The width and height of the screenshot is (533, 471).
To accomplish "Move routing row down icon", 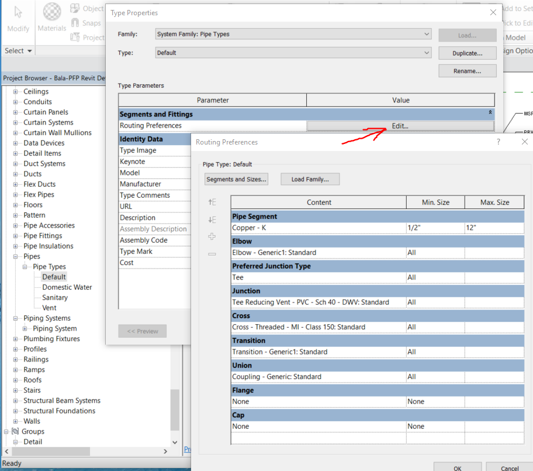I will [x=212, y=219].
